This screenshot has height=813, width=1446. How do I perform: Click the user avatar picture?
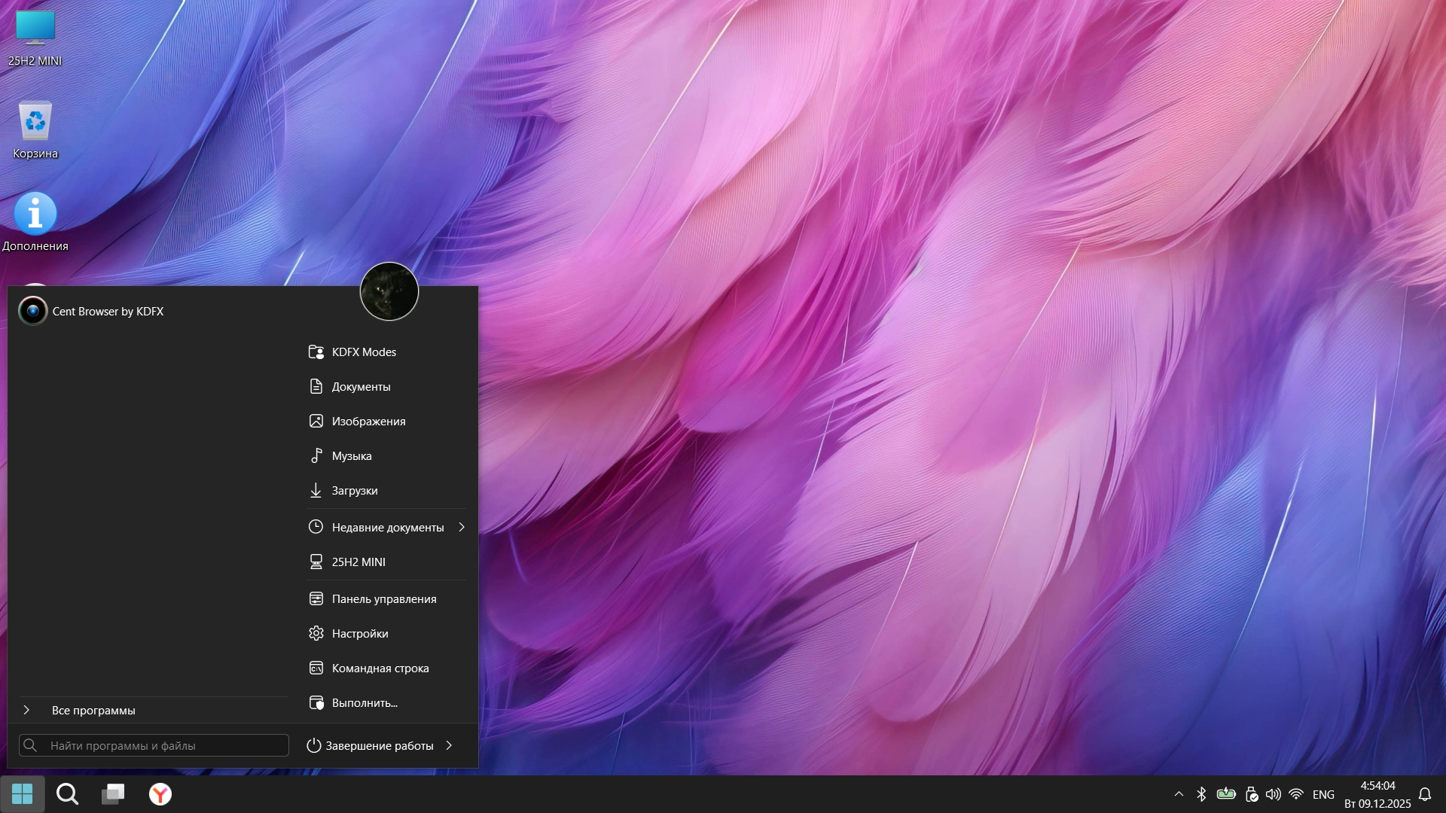[x=389, y=291]
